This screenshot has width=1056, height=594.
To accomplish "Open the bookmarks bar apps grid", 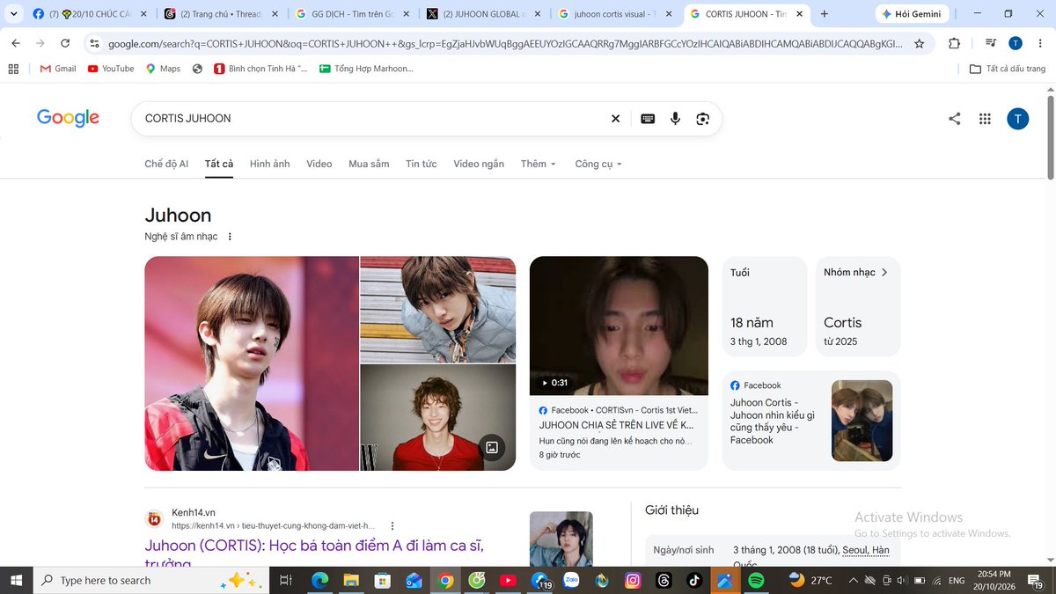I will coord(13,69).
